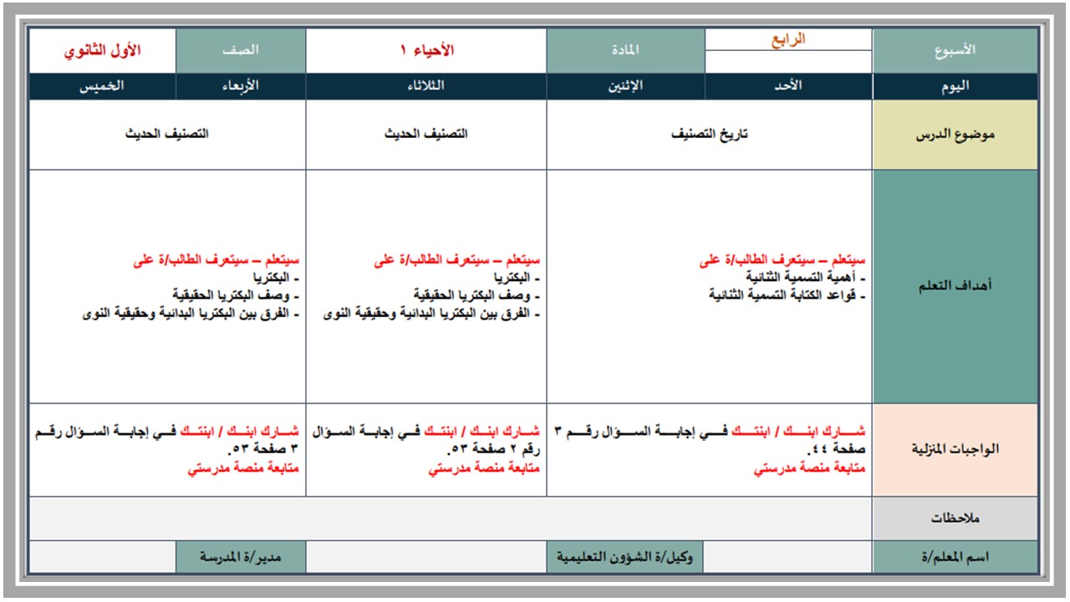
Task: Click the empty field next to اسم المعلم/ة
Action: [788, 557]
